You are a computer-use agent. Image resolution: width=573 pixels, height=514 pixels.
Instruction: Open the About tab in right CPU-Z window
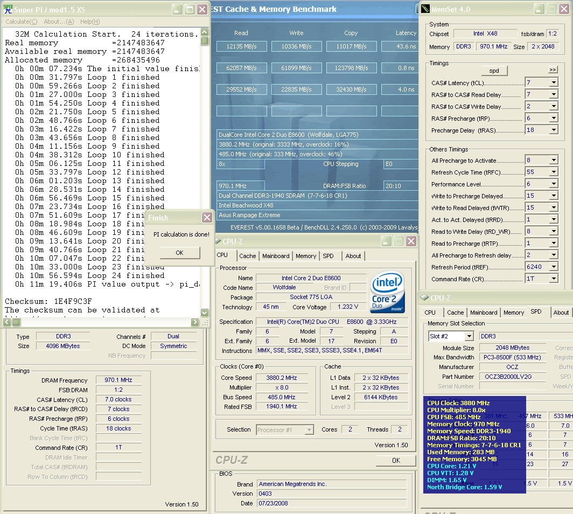click(561, 312)
